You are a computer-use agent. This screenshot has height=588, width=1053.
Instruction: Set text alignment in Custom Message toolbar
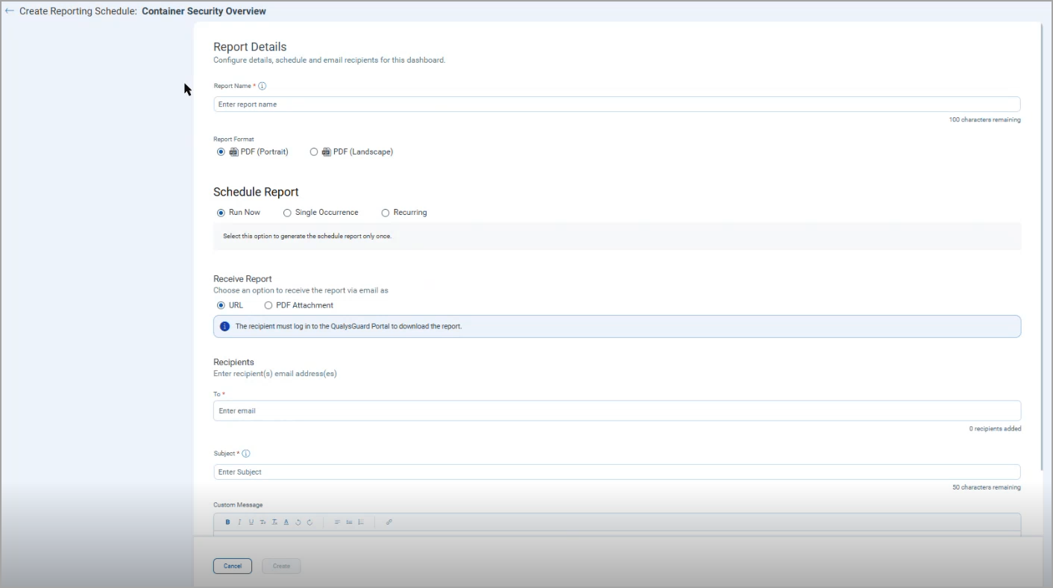(x=337, y=522)
